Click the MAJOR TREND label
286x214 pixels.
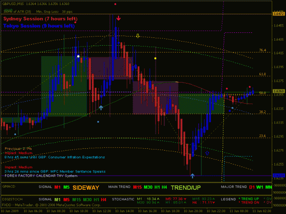coord(234,187)
